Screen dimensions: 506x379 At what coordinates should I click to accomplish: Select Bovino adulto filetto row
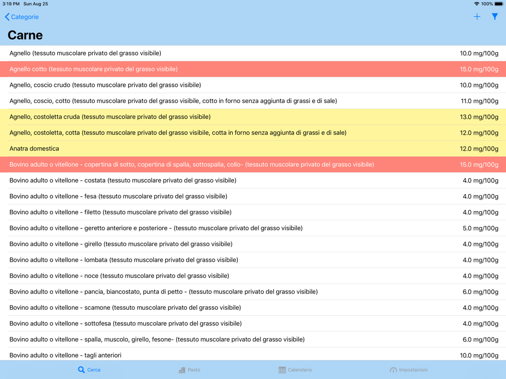tap(253, 212)
